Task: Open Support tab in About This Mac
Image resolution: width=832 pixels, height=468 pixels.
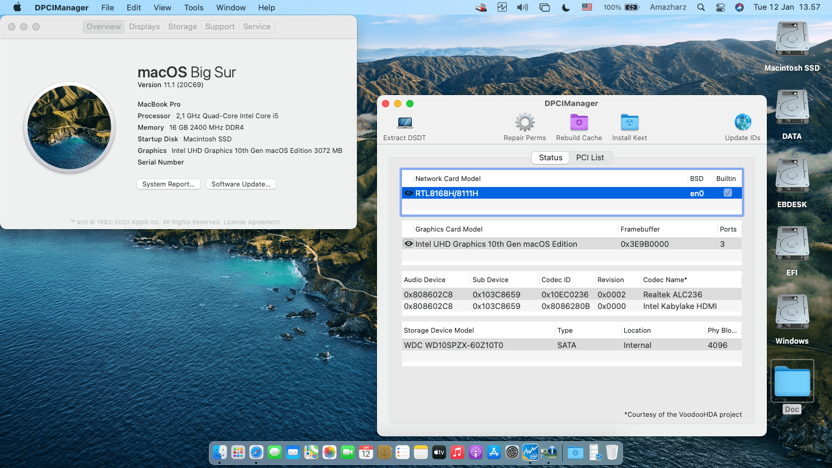Action: [x=220, y=27]
